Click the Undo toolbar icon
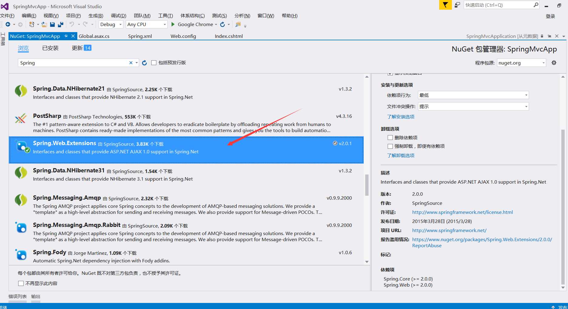568x309 pixels. click(72, 24)
